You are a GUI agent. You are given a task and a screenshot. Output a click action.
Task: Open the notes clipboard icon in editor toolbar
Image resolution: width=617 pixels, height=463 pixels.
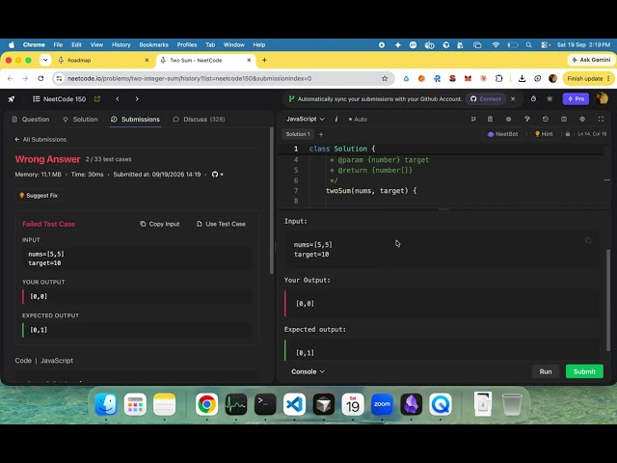[x=490, y=119]
